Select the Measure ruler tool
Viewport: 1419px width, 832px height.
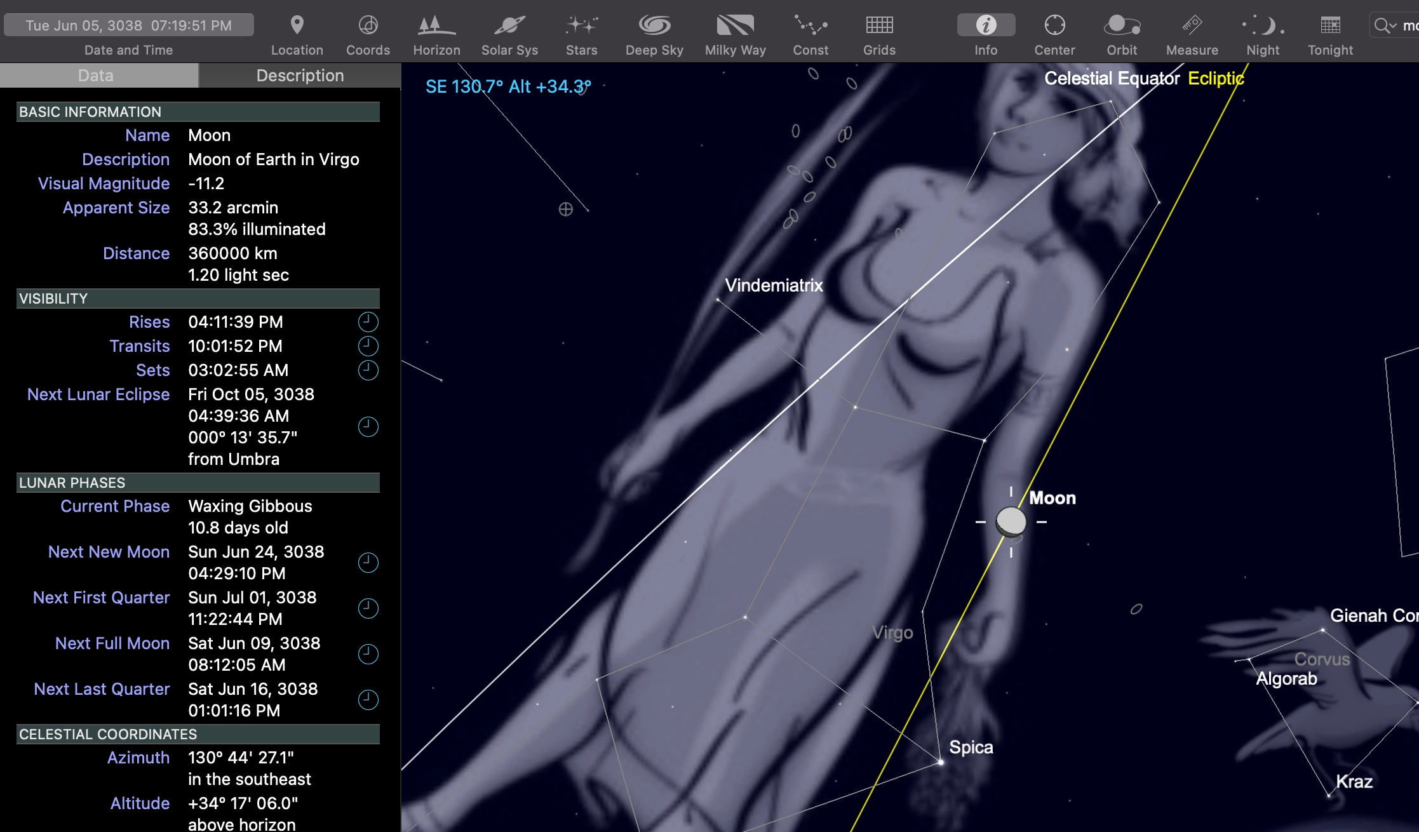1192,25
